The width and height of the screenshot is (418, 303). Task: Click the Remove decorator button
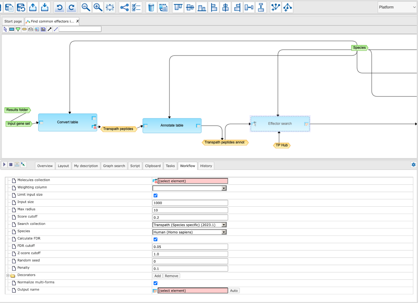click(x=171, y=276)
